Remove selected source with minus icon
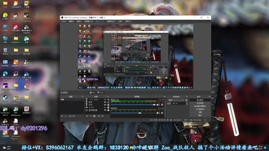 tap(90, 116)
